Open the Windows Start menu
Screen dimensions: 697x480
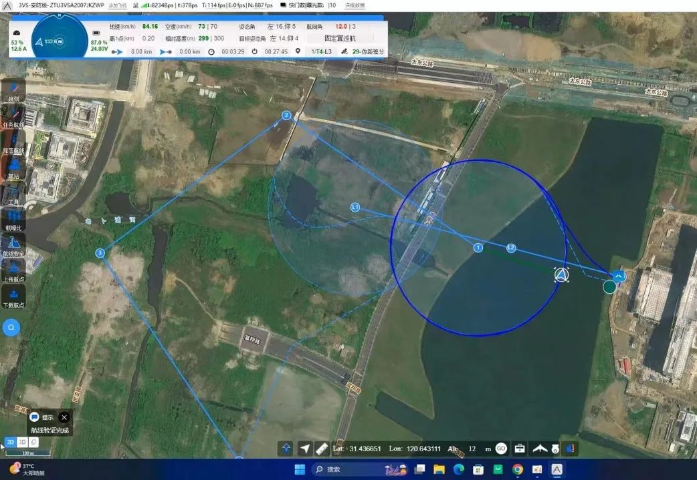point(300,469)
